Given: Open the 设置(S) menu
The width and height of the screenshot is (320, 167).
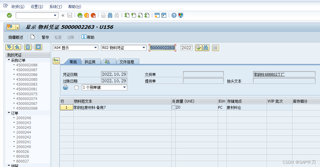Looking at the screenshot, I should coord(37,7).
